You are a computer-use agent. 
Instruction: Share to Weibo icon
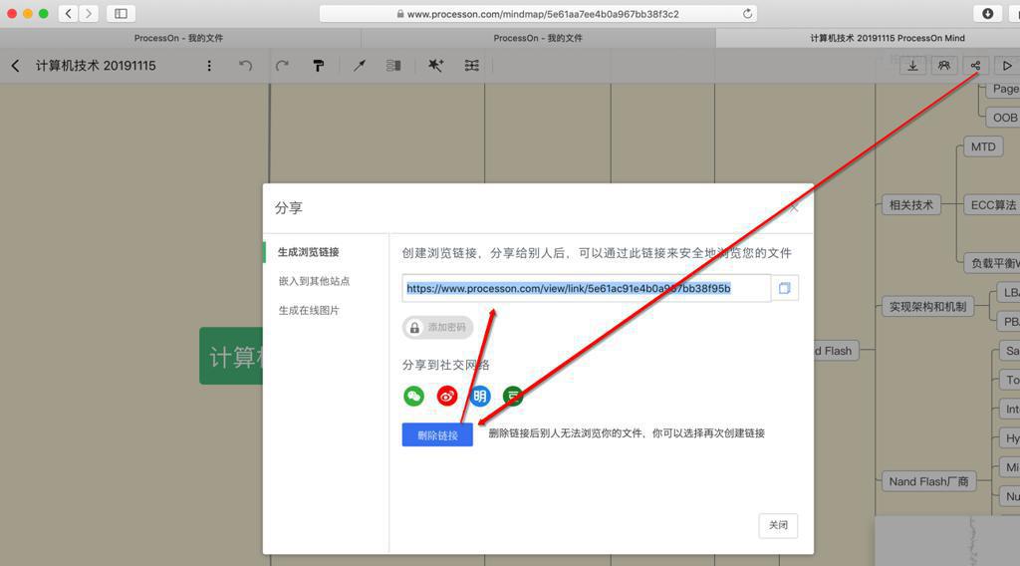447,396
